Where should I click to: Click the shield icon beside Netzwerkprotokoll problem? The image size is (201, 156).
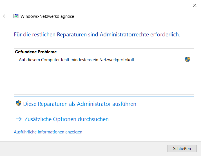187,60
